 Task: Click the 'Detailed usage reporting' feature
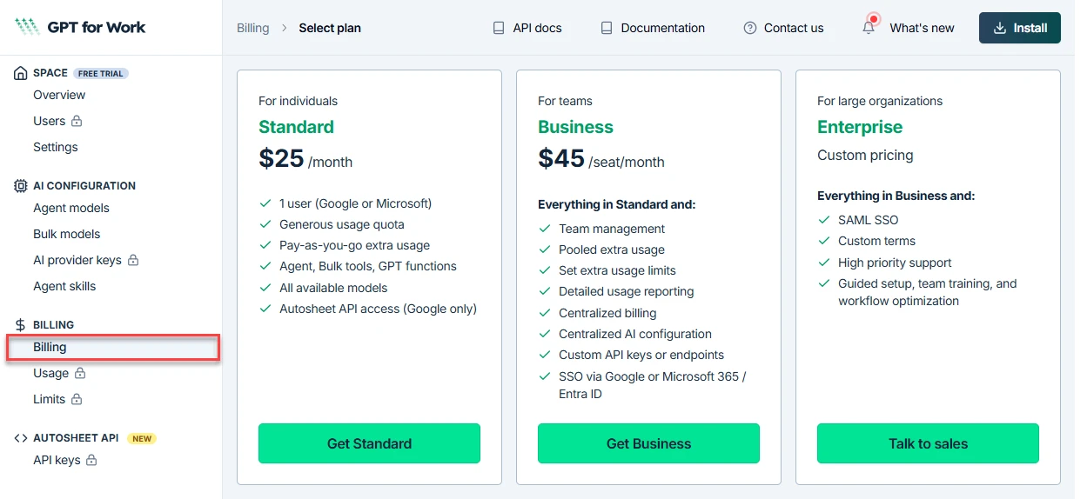627,291
